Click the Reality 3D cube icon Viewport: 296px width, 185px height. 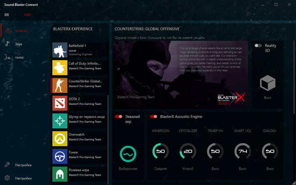[268, 83]
